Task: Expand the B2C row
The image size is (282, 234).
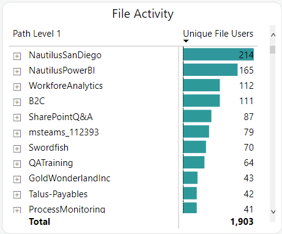Action: tap(17, 102)
